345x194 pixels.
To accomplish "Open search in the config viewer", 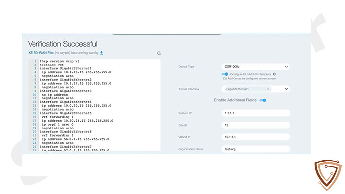I will click(x=159, y=53).
